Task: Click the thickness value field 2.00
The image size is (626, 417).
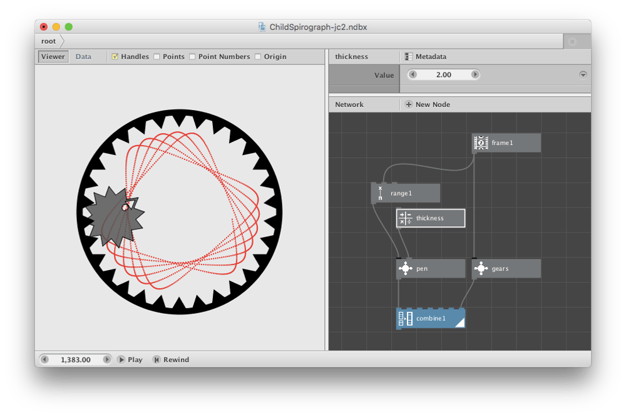Action: (x=444, y=74)
